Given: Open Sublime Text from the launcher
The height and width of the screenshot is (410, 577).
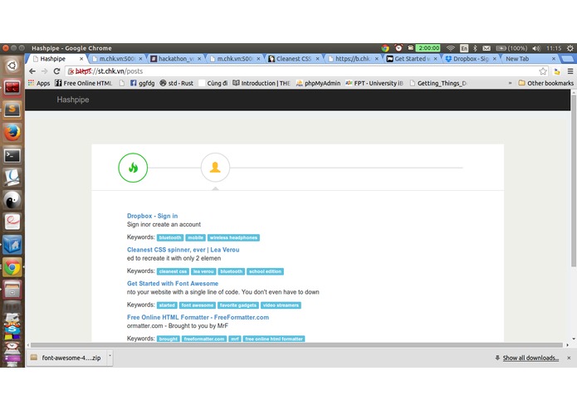Looking at the screenshot, I should 12,110.
